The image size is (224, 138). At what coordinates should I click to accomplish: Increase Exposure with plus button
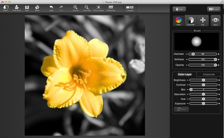(x=219, y=104)
